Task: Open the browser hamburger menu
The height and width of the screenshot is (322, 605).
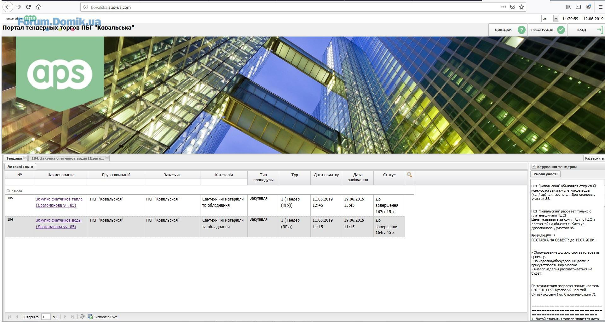Action: click(600, 7)
